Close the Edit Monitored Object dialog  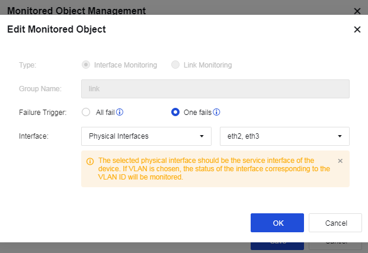coord(357,30)
